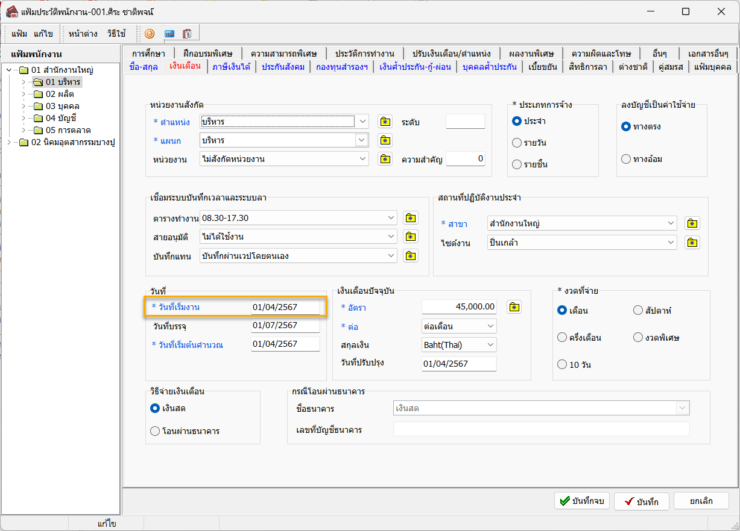Expand the 02 นิคมอุตสาหกรรมบางปู tree node
This screenshot has width=740, height=531.
[8, 142]
